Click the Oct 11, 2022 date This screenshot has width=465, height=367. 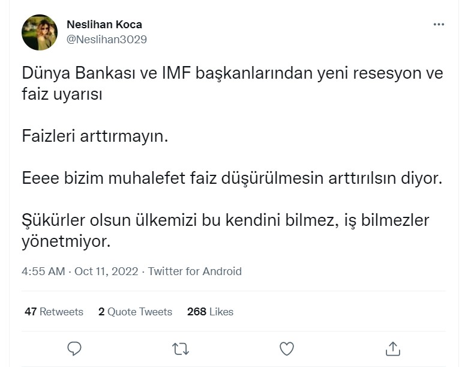click(x=106, y=271)
